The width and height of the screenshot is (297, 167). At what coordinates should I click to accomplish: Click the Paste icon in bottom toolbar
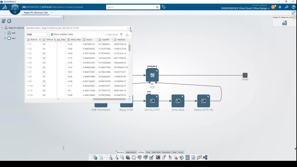(x=101, y=157)
